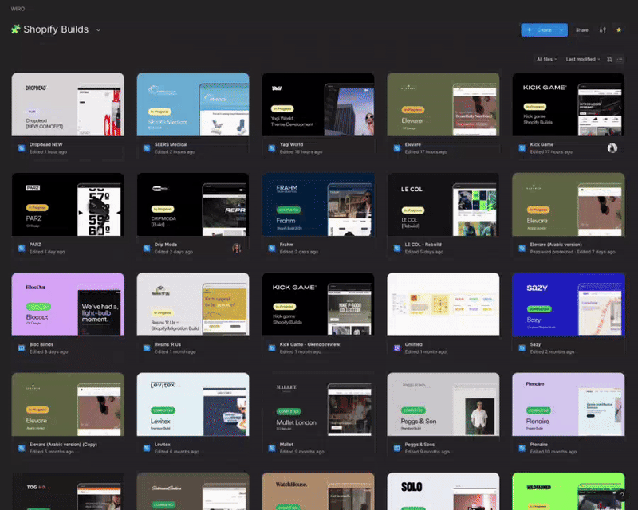Image resolution: width=638 pixels, height=510 pixels.
Task: Open project settings sliders icon
Action: (603, 29)
